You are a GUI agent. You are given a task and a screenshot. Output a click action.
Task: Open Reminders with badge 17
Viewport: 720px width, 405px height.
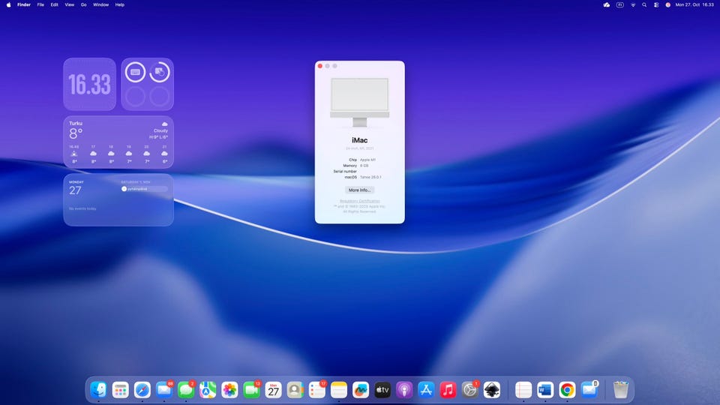pyautogui.click(x=316, y=390)
